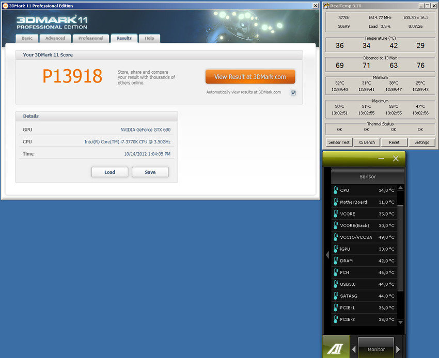Click the 1614.77 MHz value in RealTemp

[x=380, y=18]
